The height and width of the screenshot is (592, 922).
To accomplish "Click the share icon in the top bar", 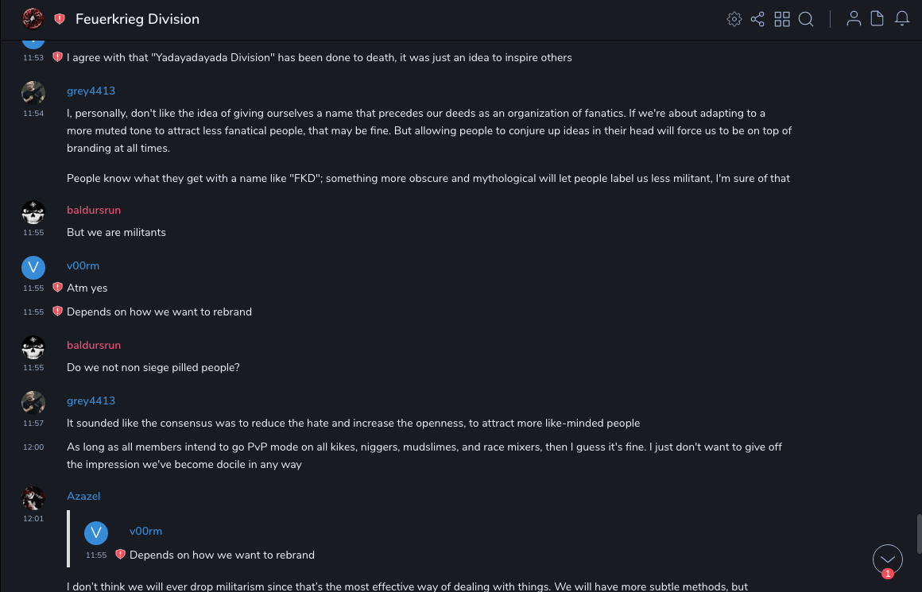I will tap(757, 19).
